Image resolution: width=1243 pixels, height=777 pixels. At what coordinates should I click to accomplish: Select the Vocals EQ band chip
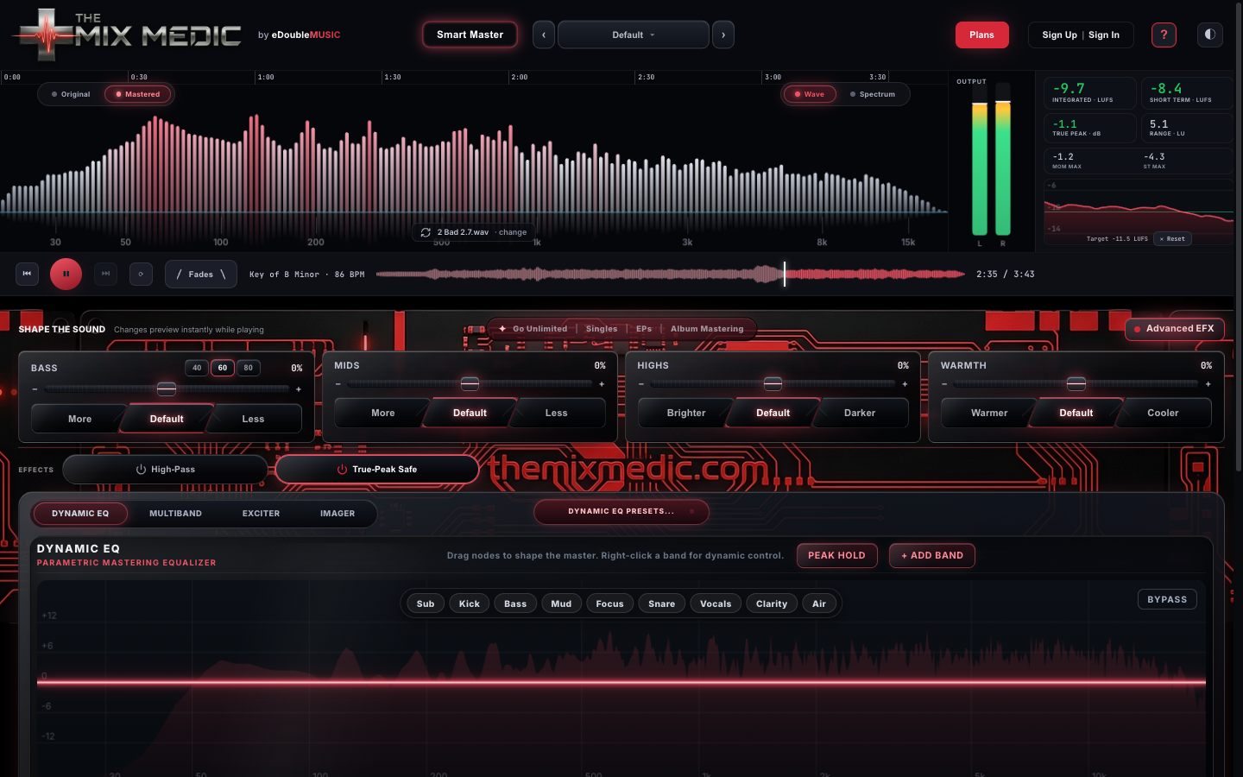(716, 603)
